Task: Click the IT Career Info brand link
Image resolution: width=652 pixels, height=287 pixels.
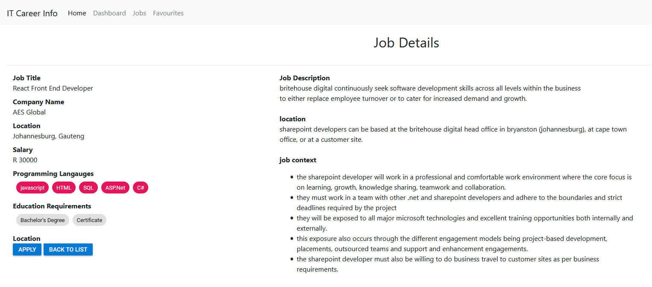Action: (x=32, y=13)
